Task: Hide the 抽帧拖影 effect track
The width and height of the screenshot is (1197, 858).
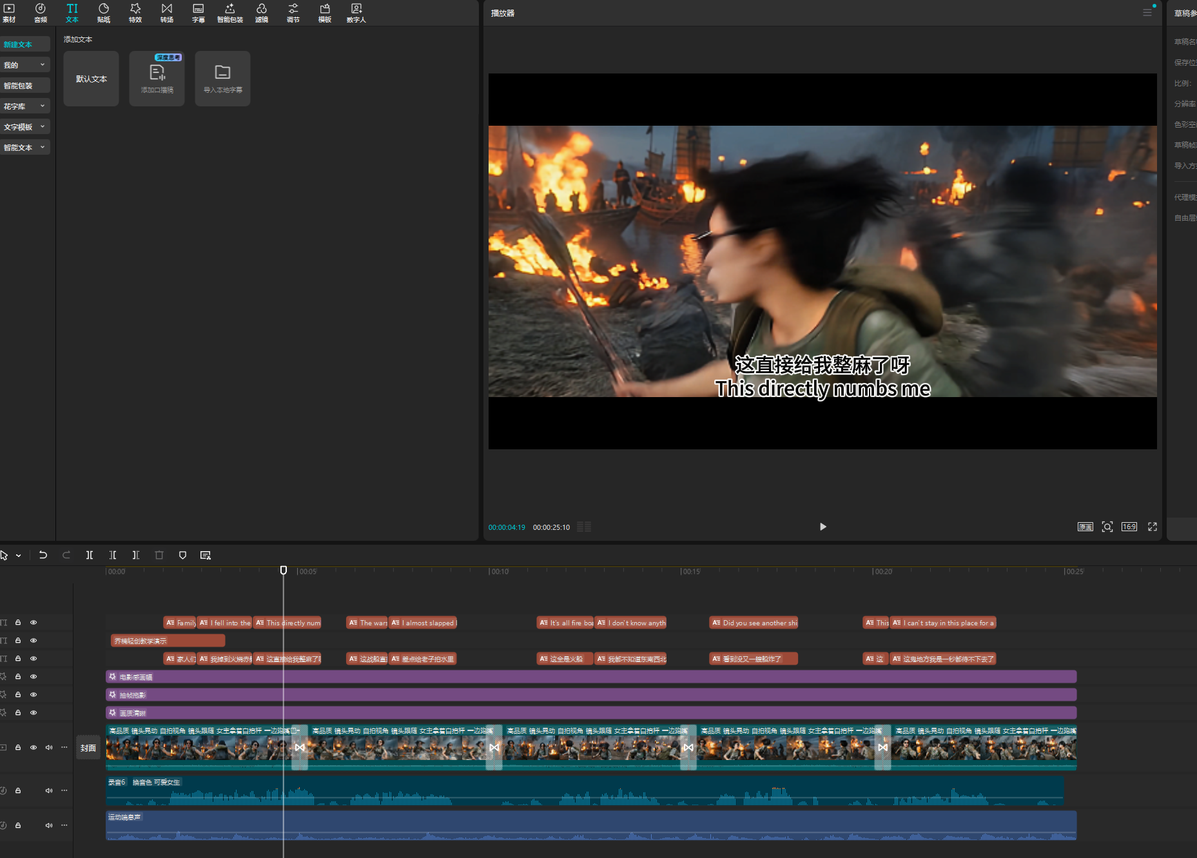Action: (x=34, y=695)
